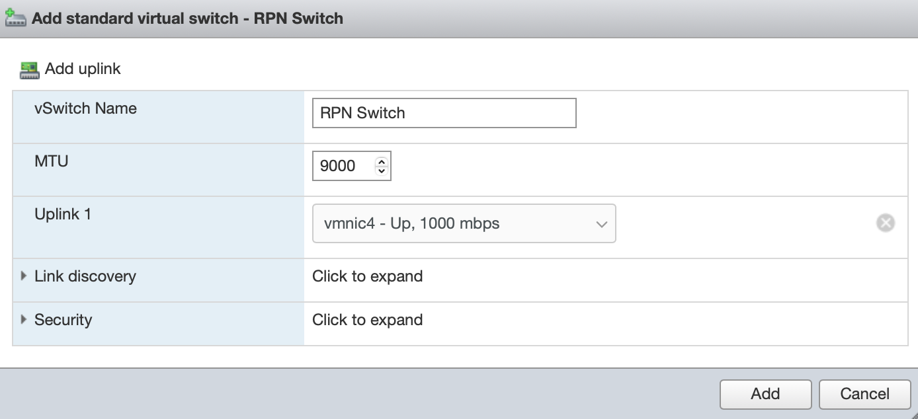
Task: Focus the vSwitch Name text field
Action: [x=444, y=113]
